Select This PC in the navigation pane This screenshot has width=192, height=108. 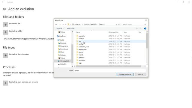tap(61, 40)
